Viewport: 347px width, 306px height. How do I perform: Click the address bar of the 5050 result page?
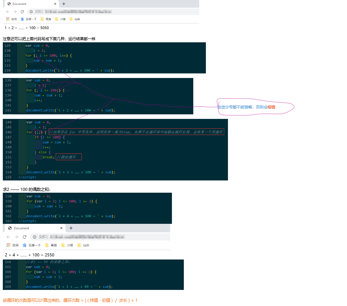coord(113,12)
